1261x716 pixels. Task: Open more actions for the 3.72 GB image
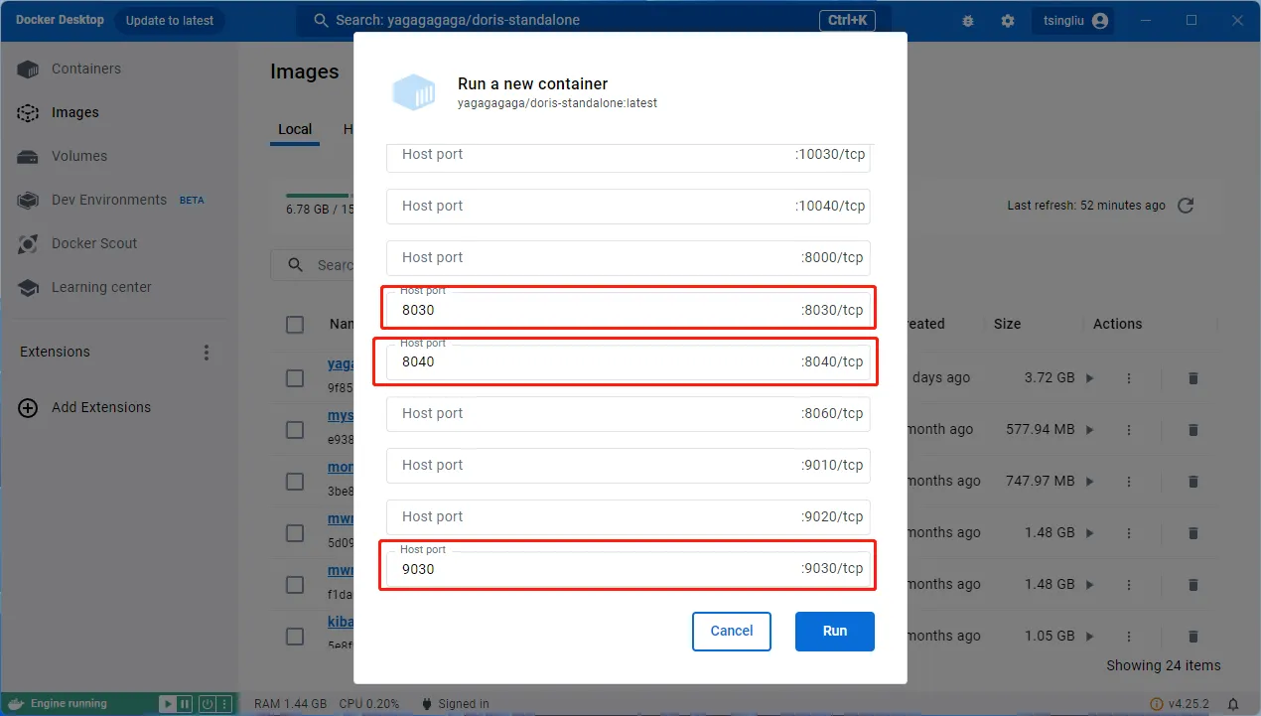click(1129, 378)
